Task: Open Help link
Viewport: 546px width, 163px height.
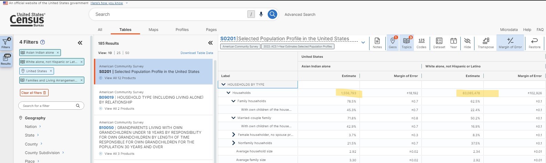Action: [527, 30]
